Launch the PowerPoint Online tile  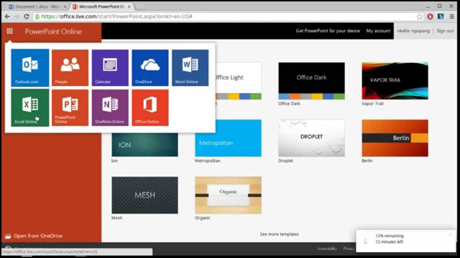[70, 108]
